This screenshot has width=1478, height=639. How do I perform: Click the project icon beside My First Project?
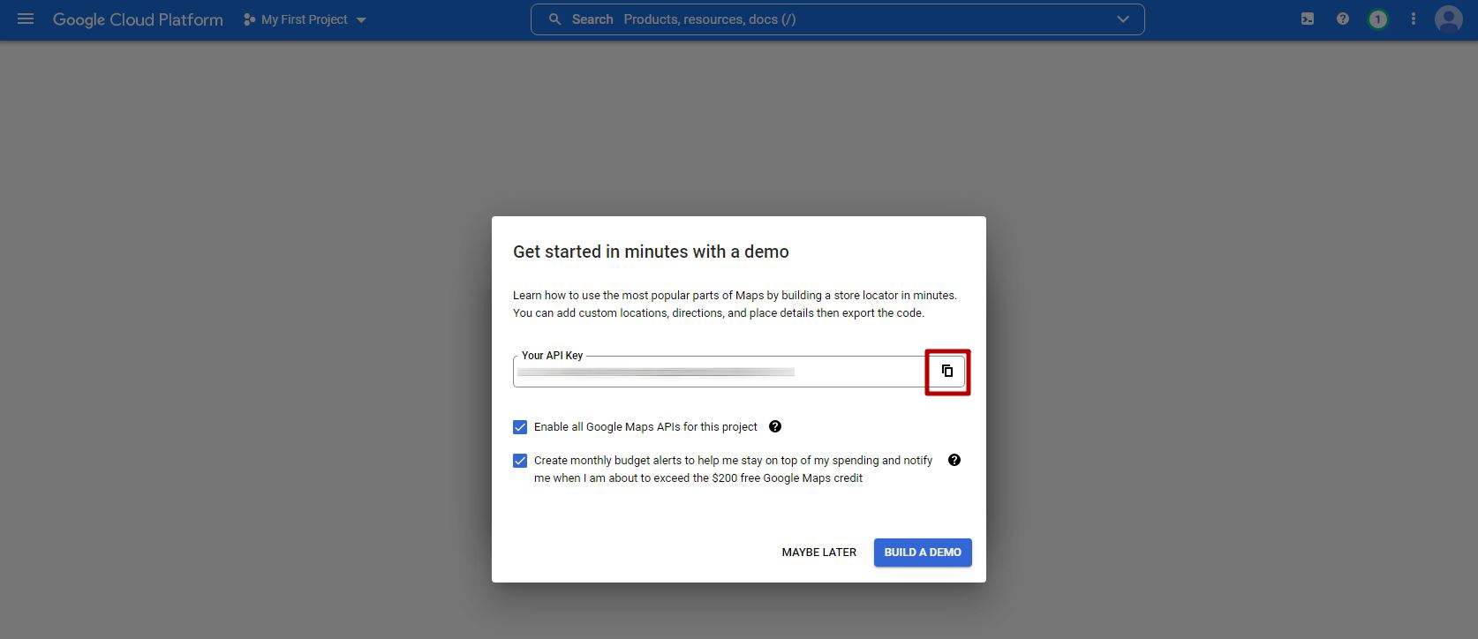(249, 19)
